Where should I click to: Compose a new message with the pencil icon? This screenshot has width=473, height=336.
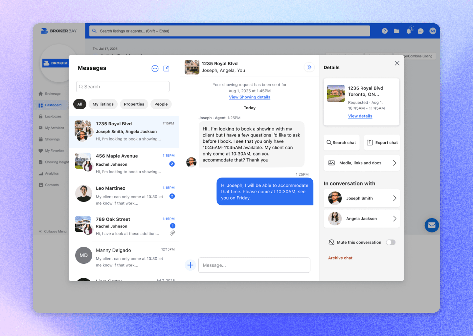[167, 68]
